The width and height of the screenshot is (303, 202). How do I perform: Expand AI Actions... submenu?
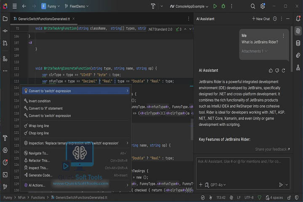77,185
